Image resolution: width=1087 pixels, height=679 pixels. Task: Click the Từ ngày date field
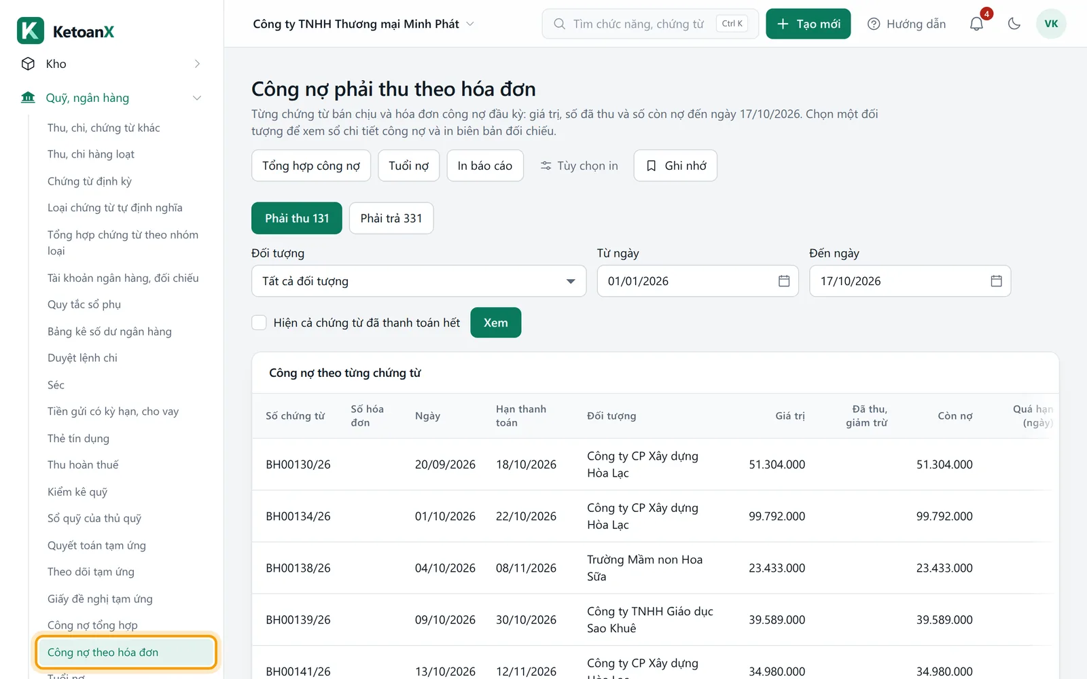pos(698,281)
